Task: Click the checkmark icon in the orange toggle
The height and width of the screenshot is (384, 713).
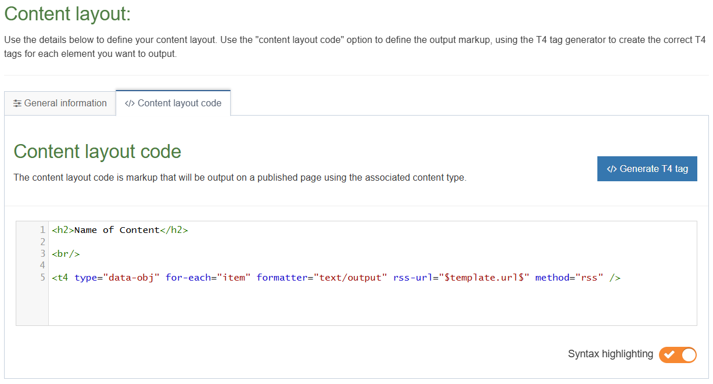Action: pos(669,354)
